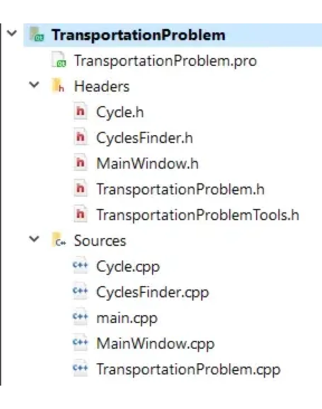Viewport: 322px width, 409px height.
Task: Collapse the Headers folder chevron
Action: click(34, 86)
